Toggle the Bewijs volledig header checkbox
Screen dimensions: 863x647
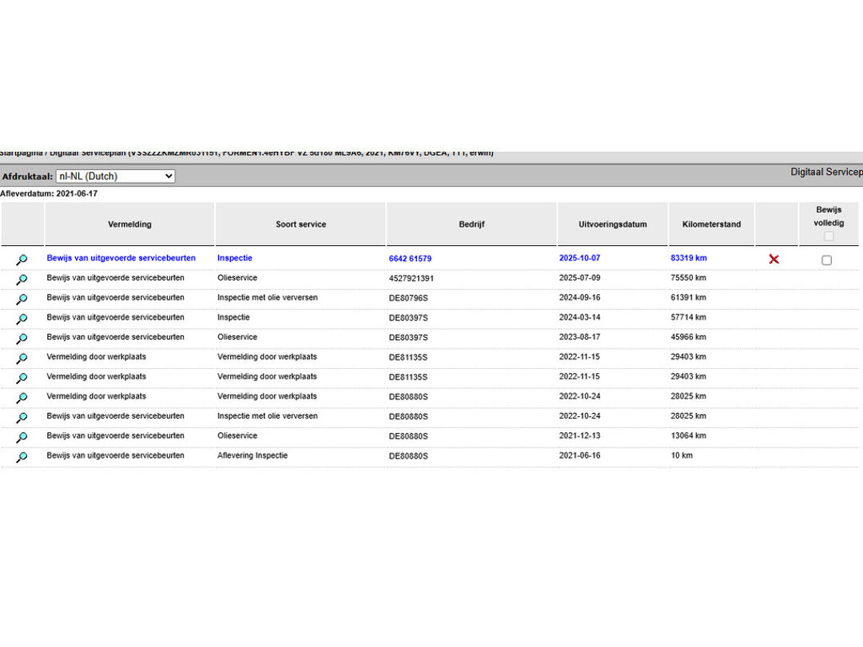tap(829, 236)
